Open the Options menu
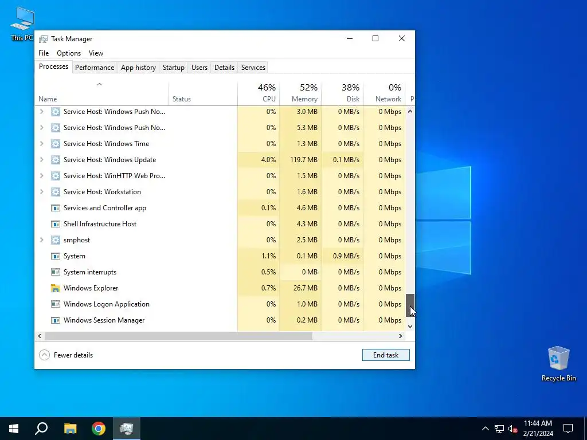This screenshot has width=587, height=440. pos(69,53)
